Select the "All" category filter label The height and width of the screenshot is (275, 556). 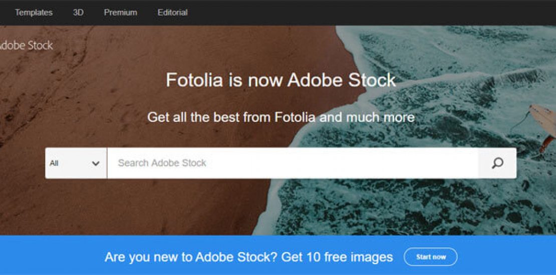54,163
